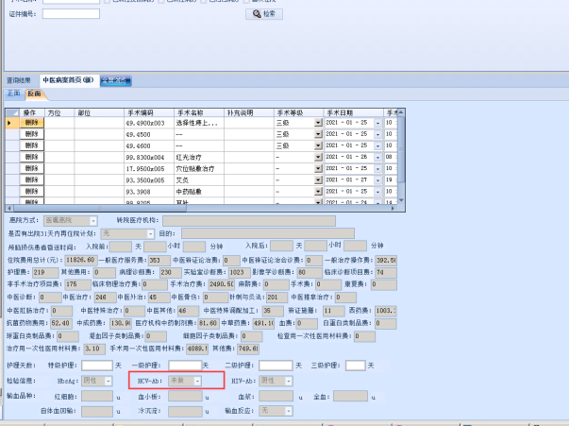
Task: Delete the 艾灸 row
Action: click(x=31, y=179)
